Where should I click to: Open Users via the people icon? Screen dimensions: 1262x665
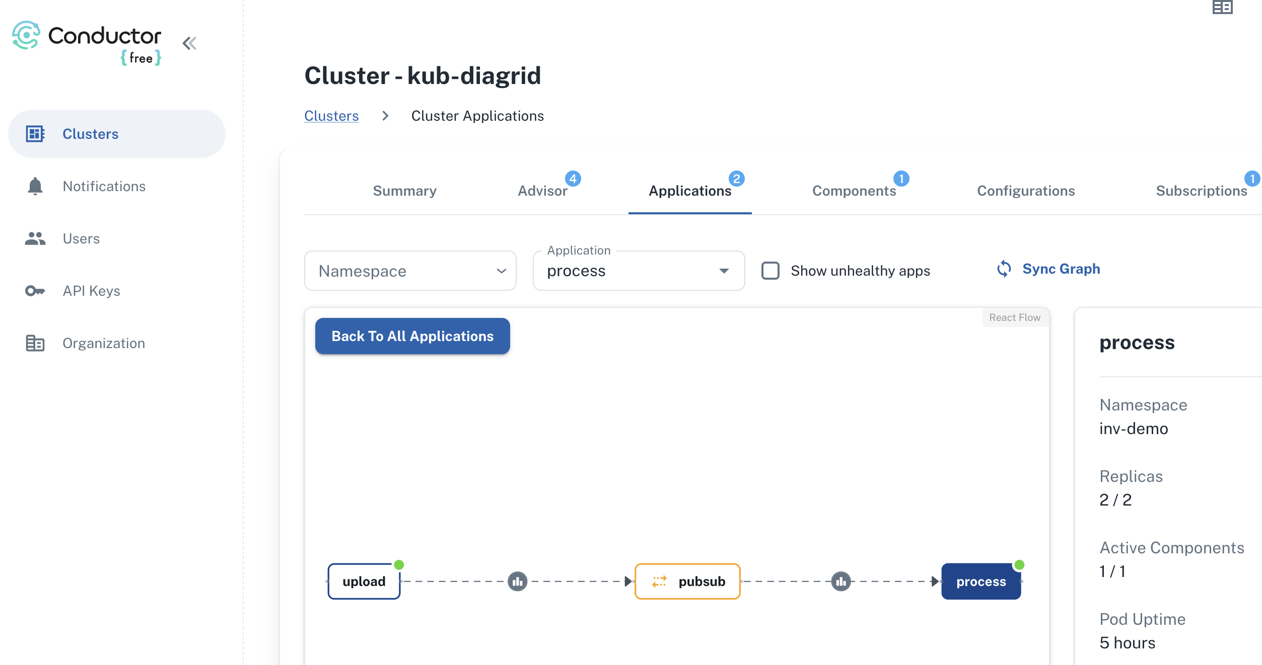tap(35, 238)
